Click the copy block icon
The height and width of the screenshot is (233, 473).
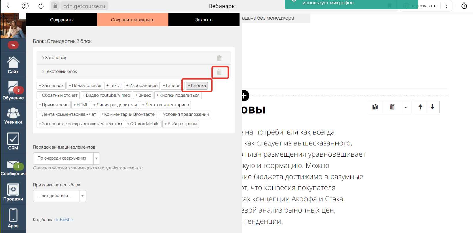click(x=375, y=107)
